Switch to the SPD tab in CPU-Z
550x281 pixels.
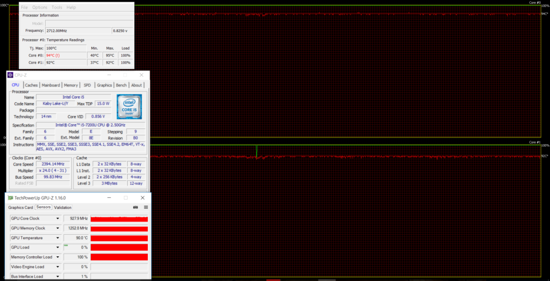click(87, 85)
